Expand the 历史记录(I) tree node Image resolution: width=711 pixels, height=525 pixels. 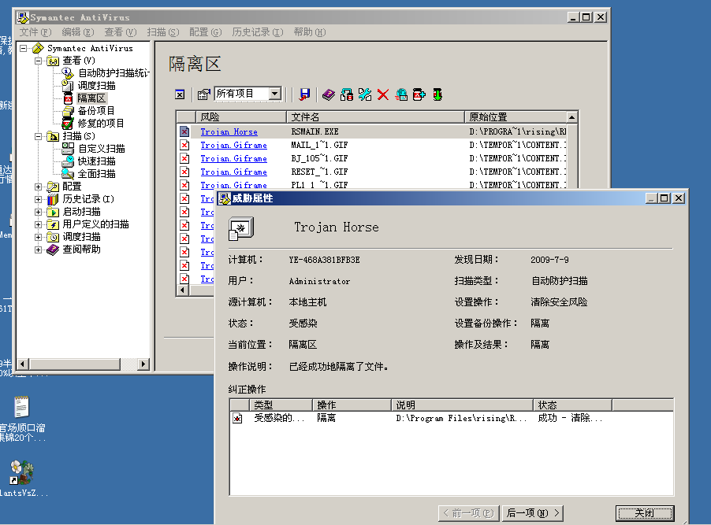38,199
